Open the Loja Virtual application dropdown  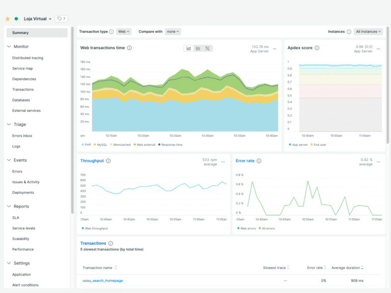point(38,19)
